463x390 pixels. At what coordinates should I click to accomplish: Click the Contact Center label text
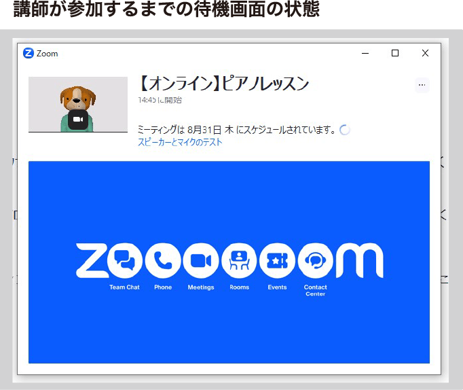pyautogui.click(x=316, y=290)
